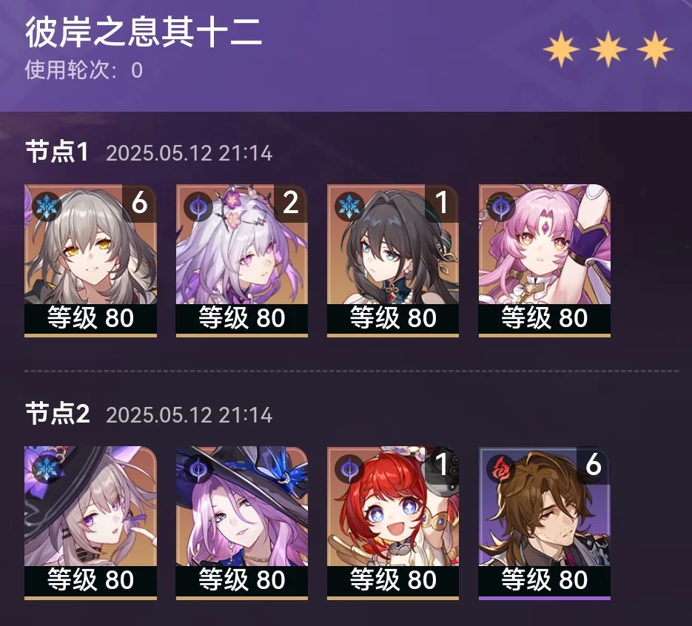692x626 pixels.
Task: Click the three-star rating in the header
Action: tap(608, 49)
